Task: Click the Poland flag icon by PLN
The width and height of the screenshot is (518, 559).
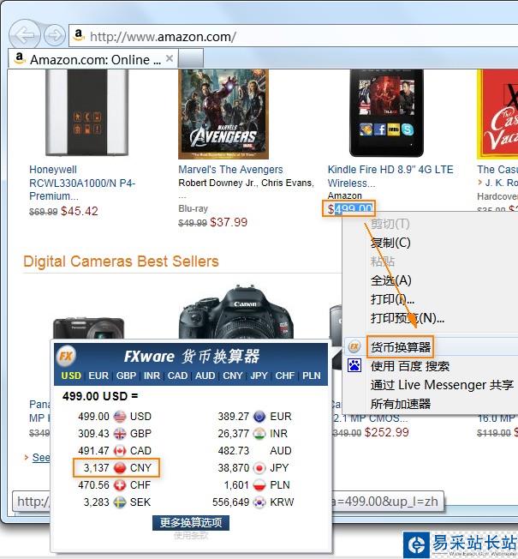Action: pos(259,485)
